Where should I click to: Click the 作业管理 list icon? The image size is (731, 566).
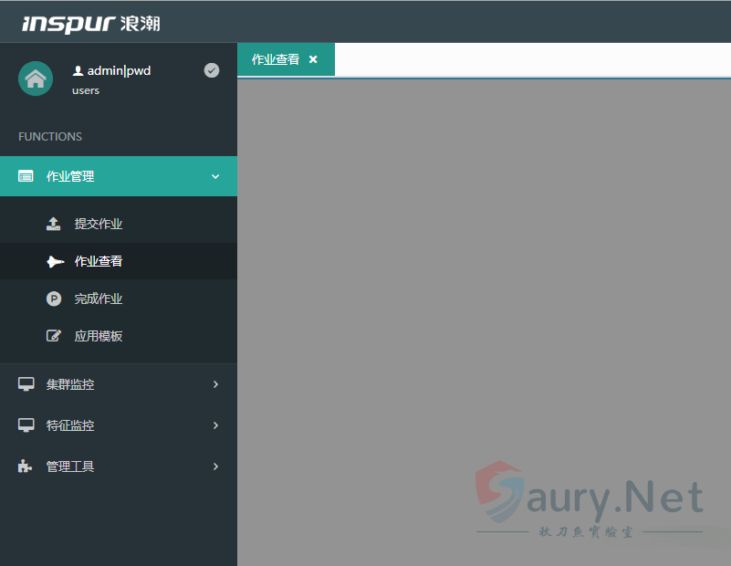coord(26,176)
